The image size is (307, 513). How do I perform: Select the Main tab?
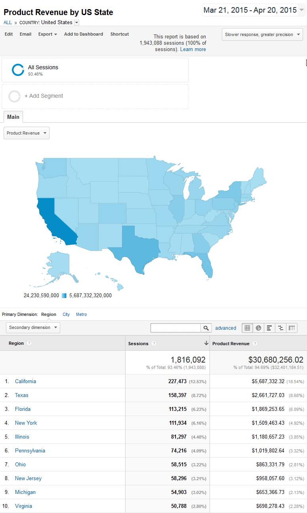pyautogui.click(x=13, y=117)
